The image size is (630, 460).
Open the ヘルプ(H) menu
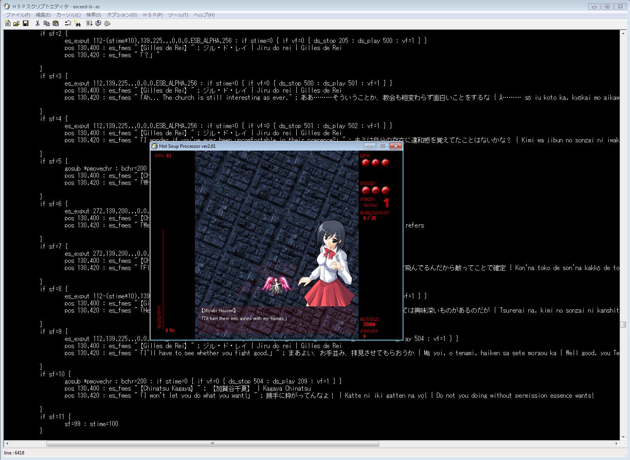[204, 15]
